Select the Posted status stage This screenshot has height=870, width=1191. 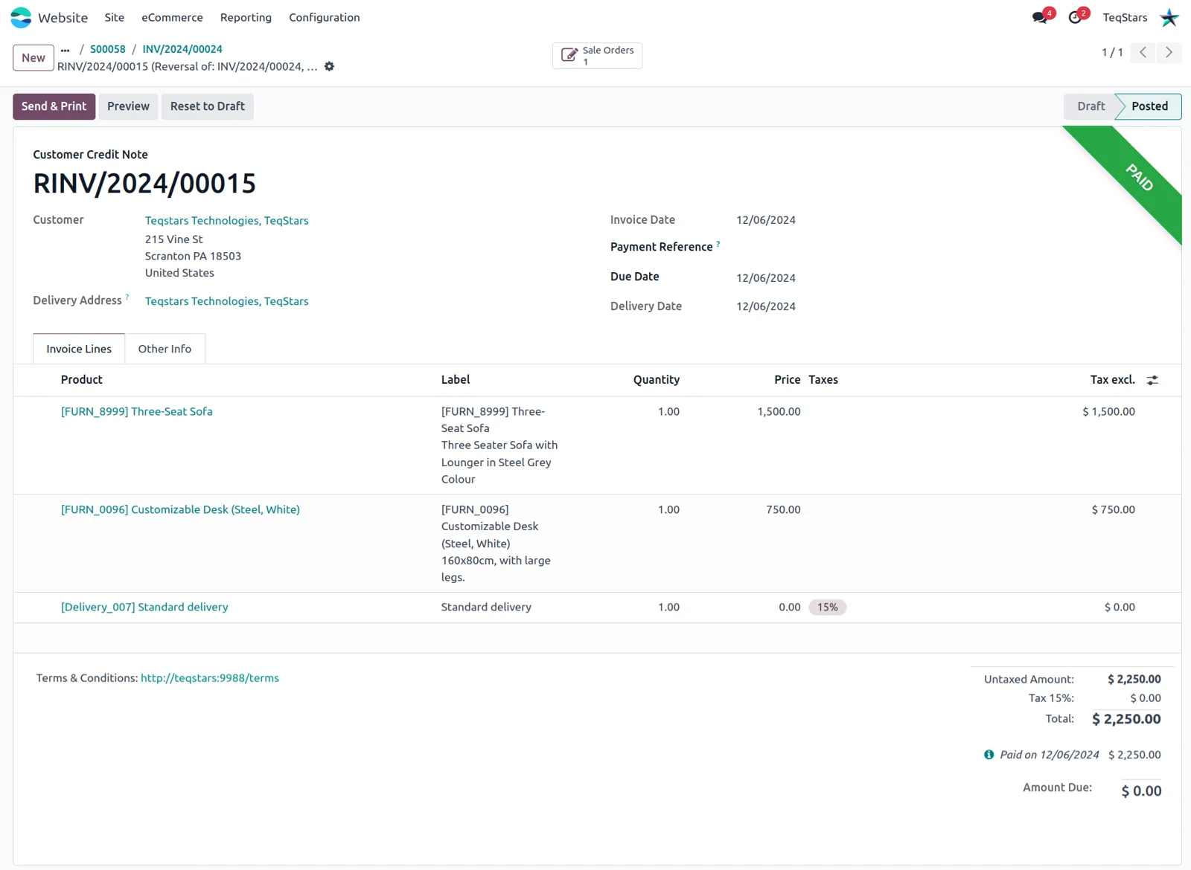(x=1149, y=106)
